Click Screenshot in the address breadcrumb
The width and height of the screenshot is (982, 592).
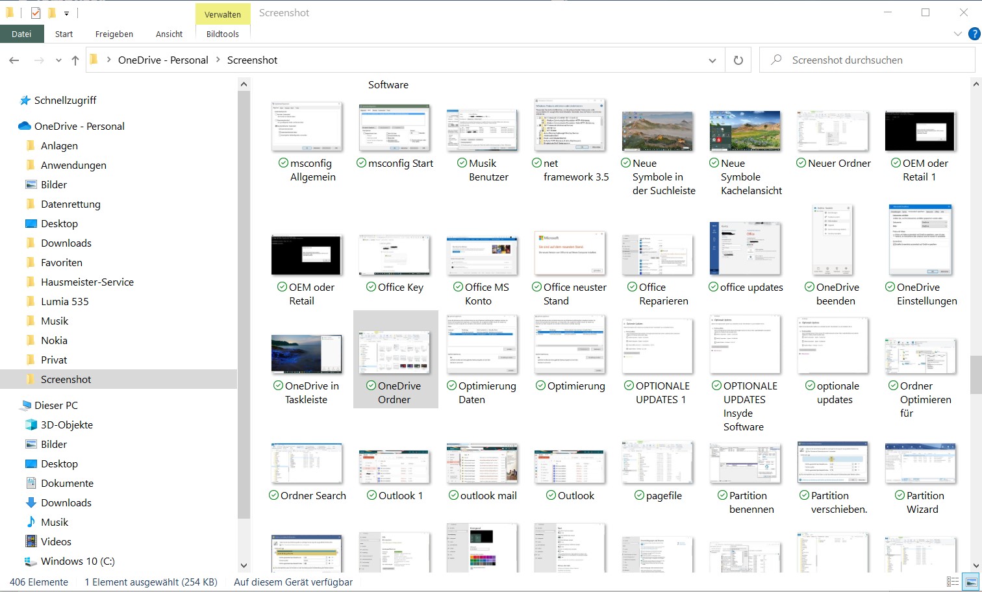click(x=252, y=60)
